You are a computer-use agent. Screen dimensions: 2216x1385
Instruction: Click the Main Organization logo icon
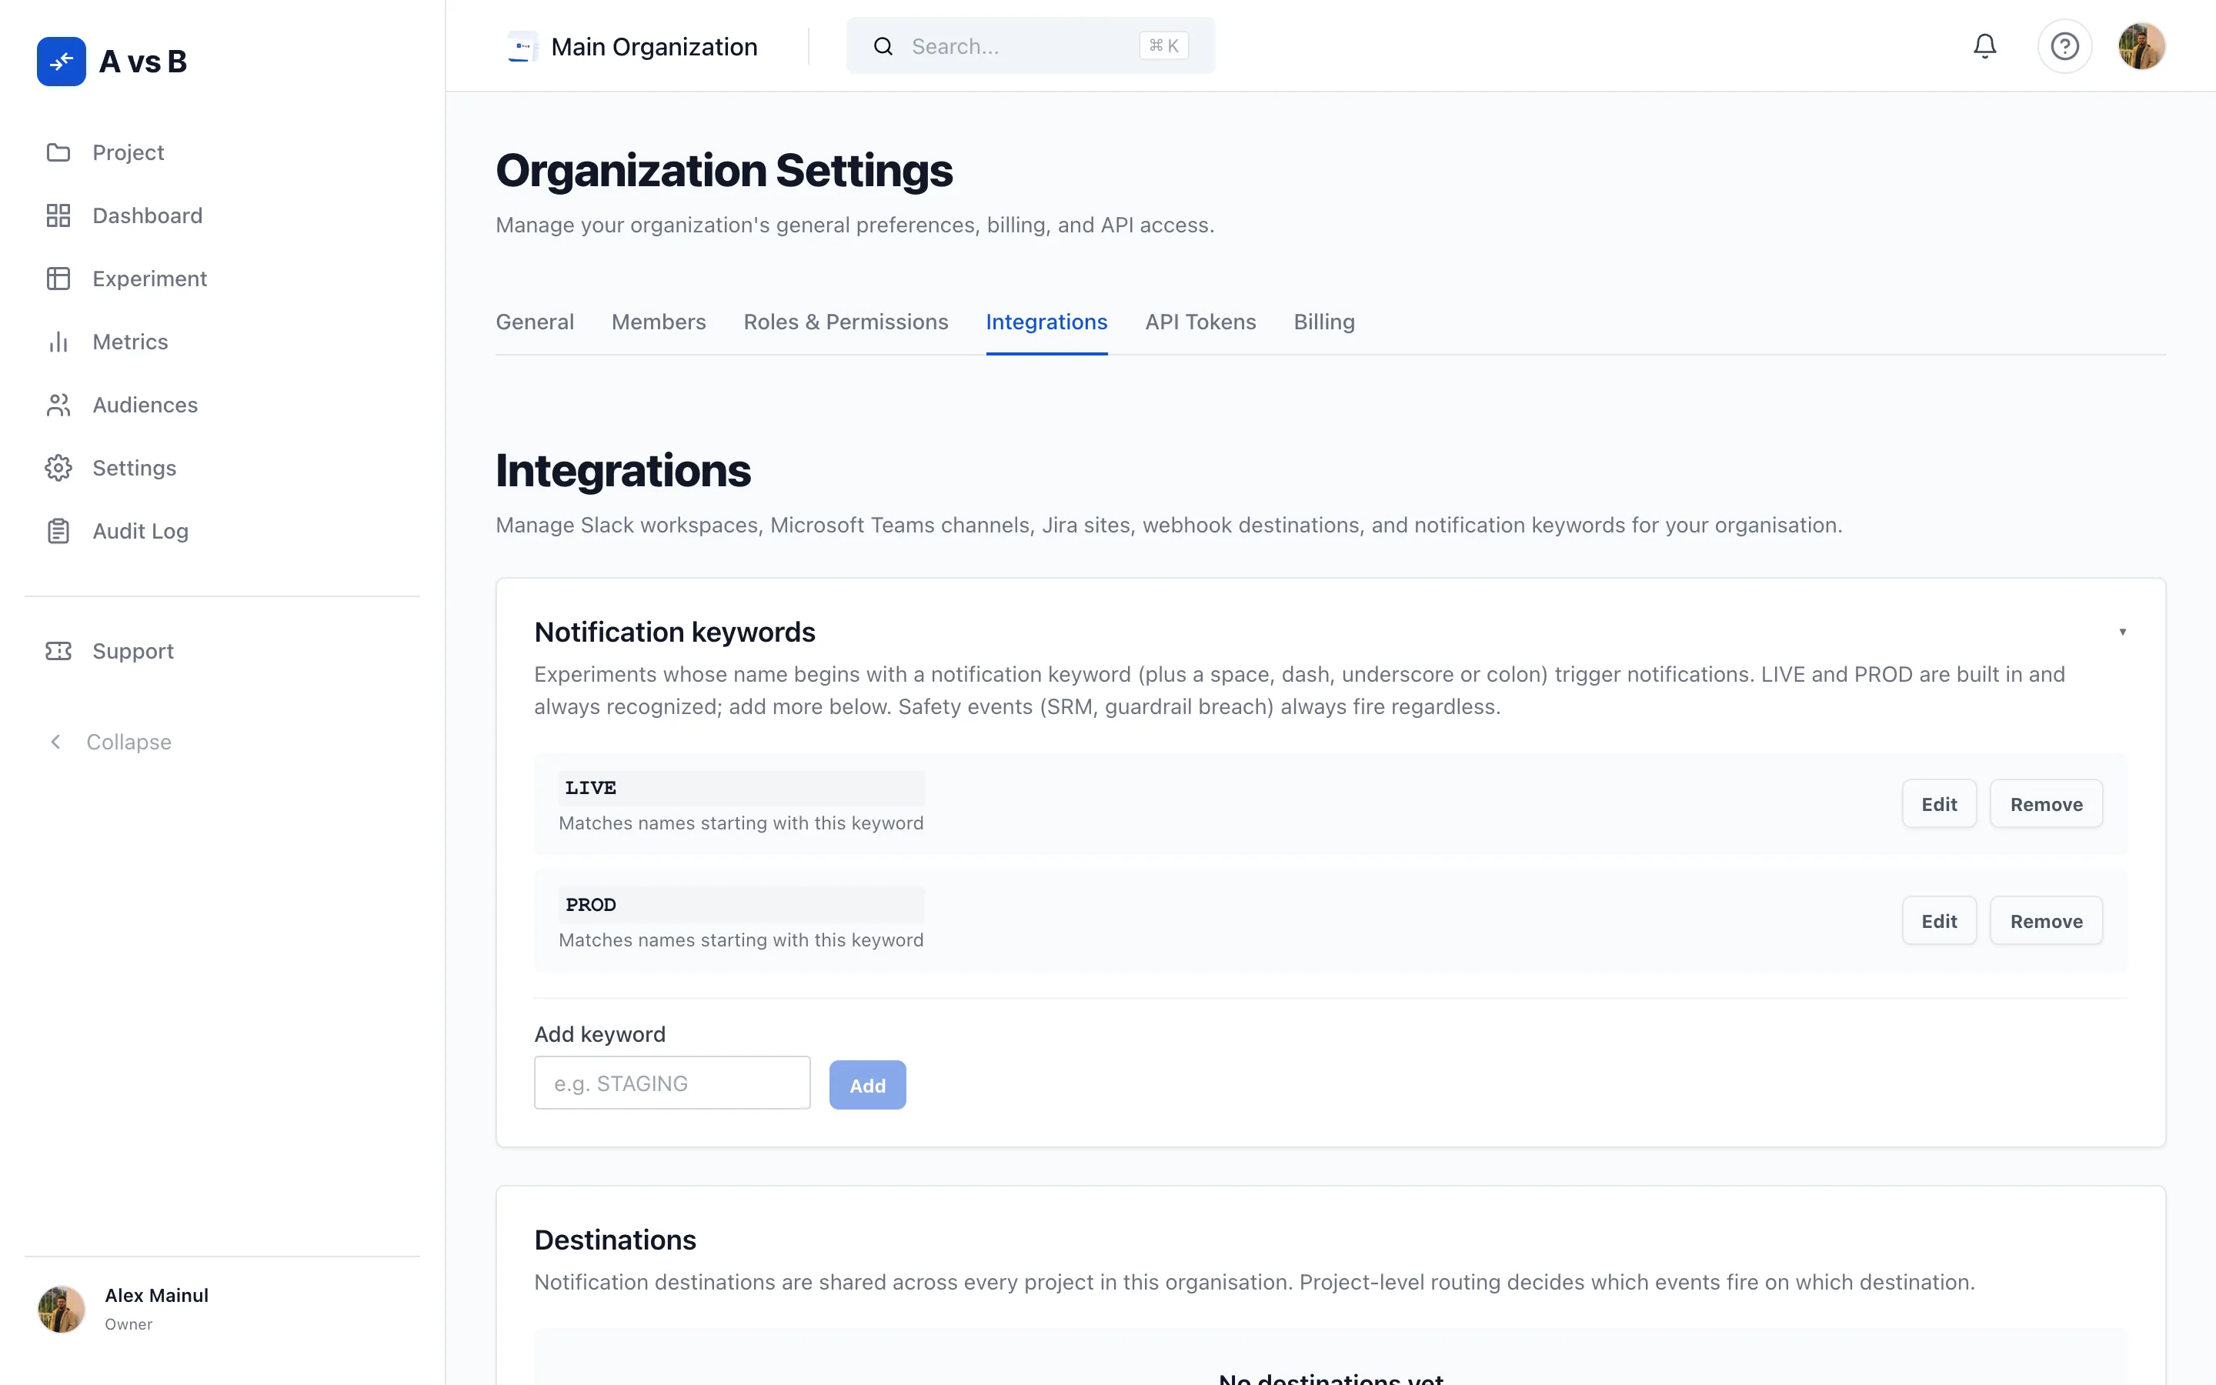click(x=522, y=46)
